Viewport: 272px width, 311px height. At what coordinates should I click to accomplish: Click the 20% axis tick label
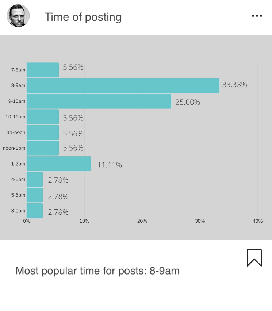142,221
